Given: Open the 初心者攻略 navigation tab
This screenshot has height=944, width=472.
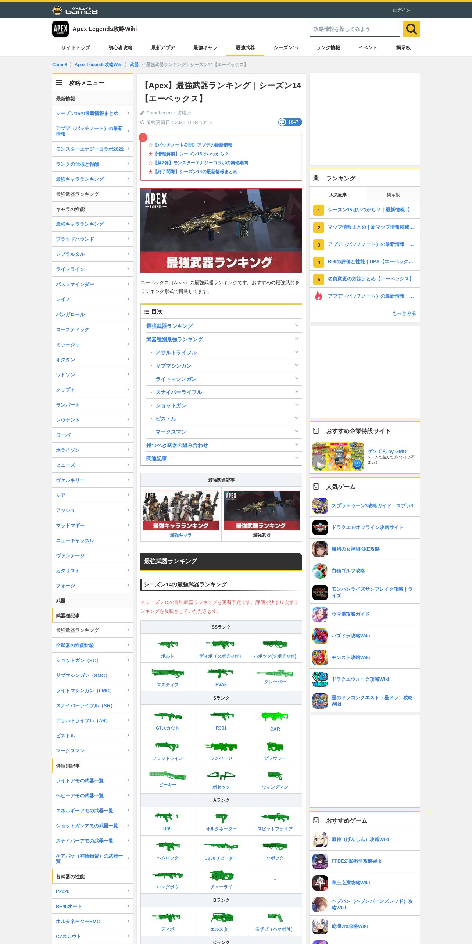Looking at the screenshot, I should coord(120,48).
